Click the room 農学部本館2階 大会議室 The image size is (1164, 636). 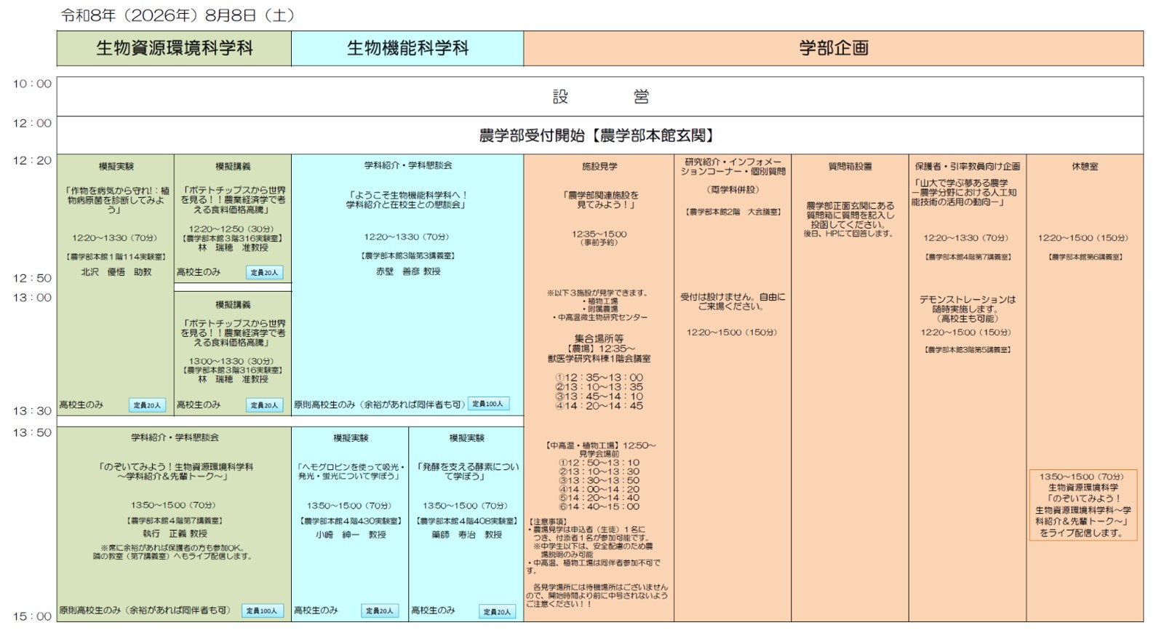(733, 212)
